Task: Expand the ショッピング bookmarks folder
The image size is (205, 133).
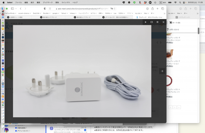Action: coord(83,13)
